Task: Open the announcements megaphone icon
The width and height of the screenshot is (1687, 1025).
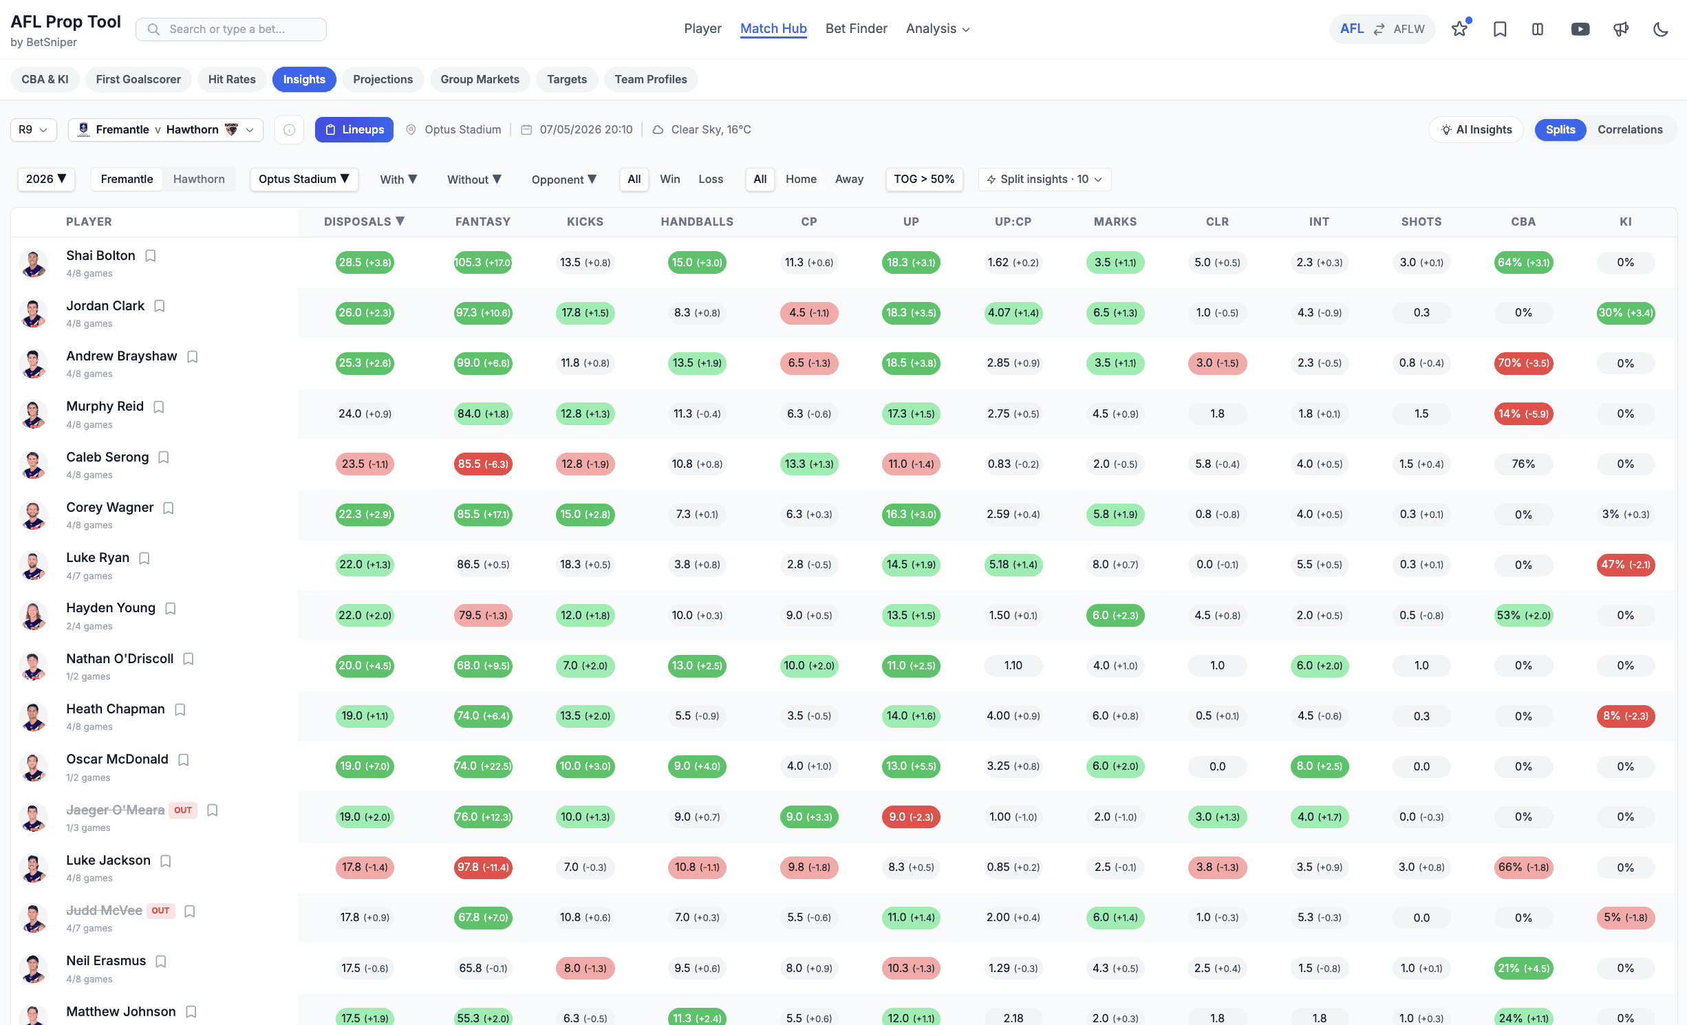Action: point(1621,29)
